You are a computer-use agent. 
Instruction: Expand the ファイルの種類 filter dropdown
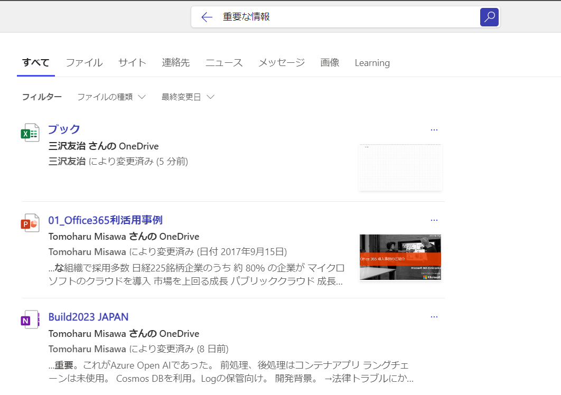point(111,97)
